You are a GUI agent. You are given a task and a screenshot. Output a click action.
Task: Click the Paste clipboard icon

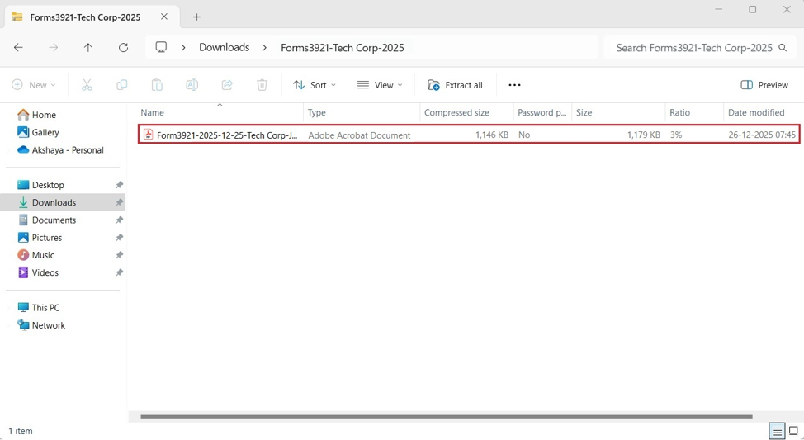click(157, 85)
